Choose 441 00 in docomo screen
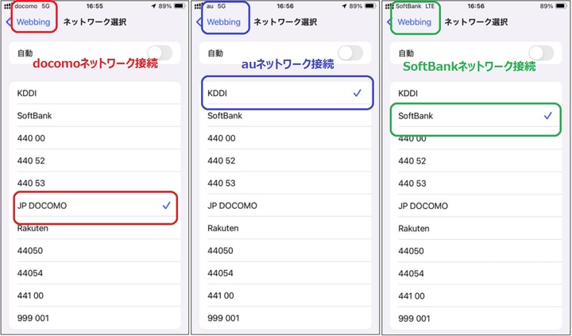 coord(95,295)
